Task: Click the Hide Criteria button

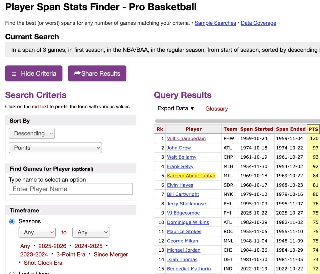Action: point(34,73)
